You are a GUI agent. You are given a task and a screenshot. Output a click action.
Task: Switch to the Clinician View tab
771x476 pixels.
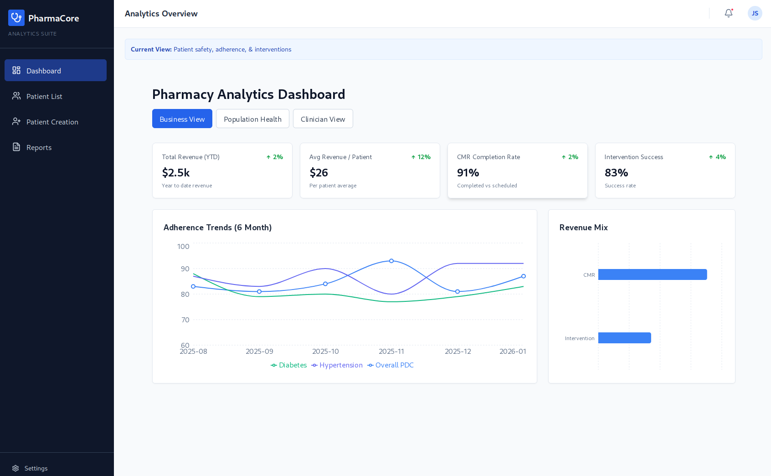click(323, 119)
